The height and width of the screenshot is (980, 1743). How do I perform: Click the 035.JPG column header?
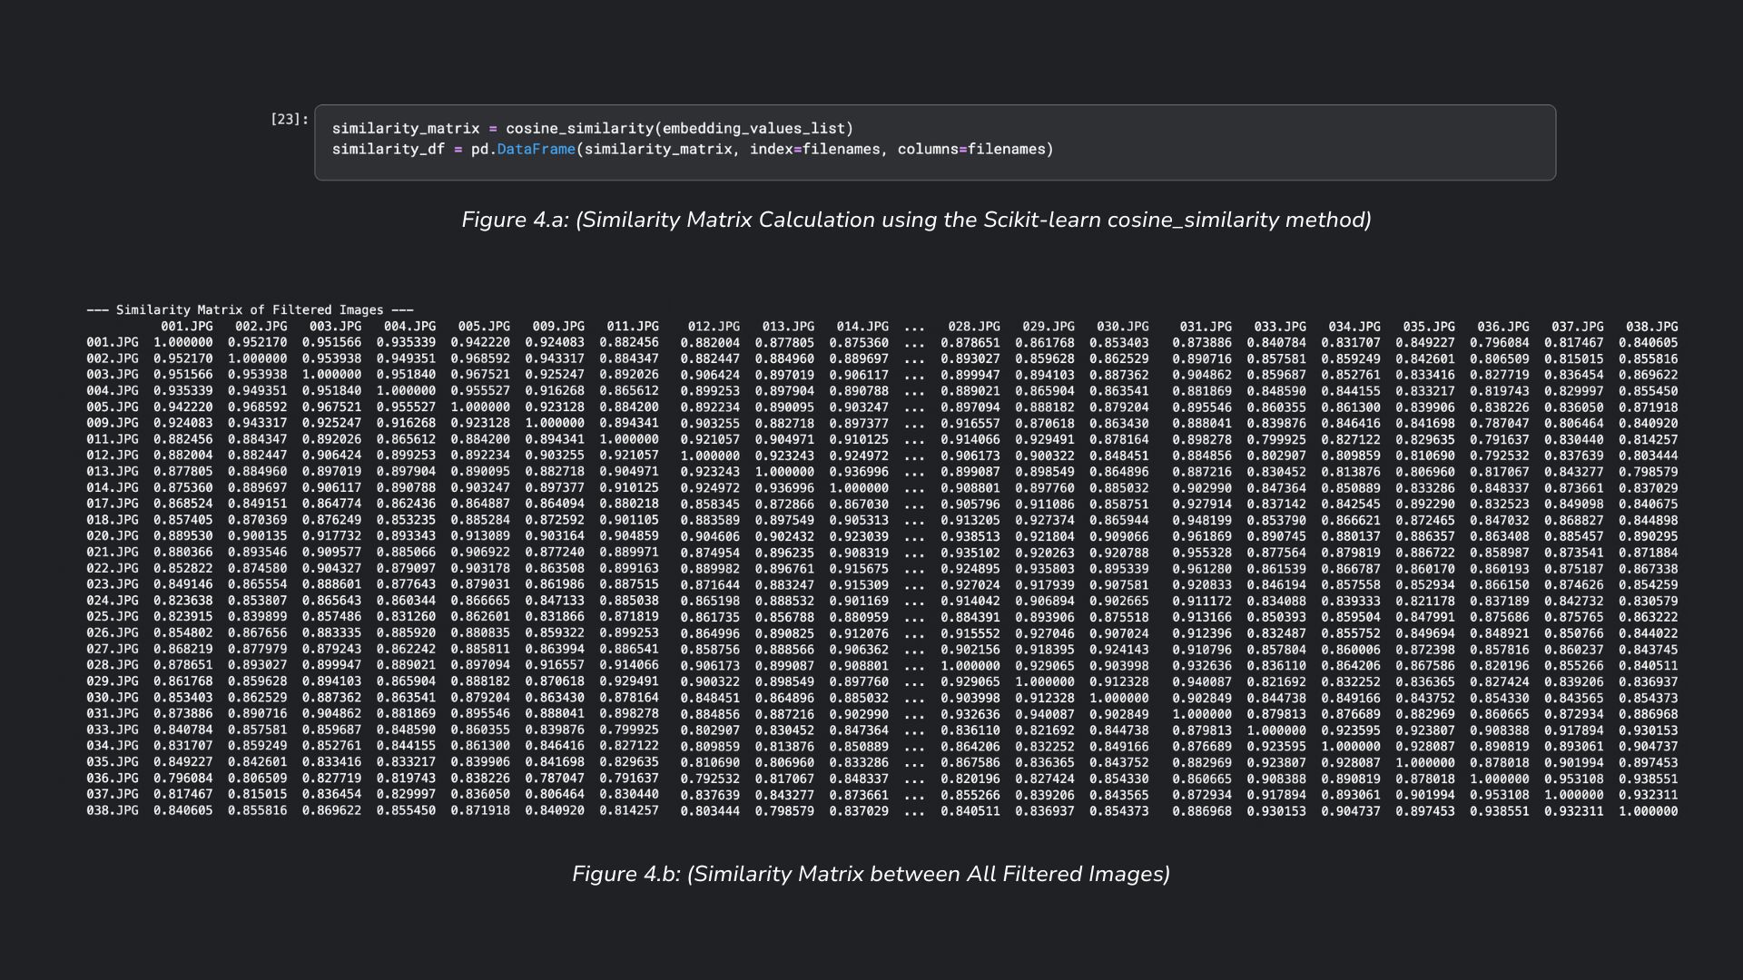point(1429,327)
